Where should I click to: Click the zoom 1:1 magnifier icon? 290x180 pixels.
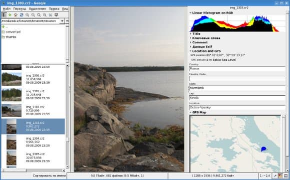click(x=44, y=15)
